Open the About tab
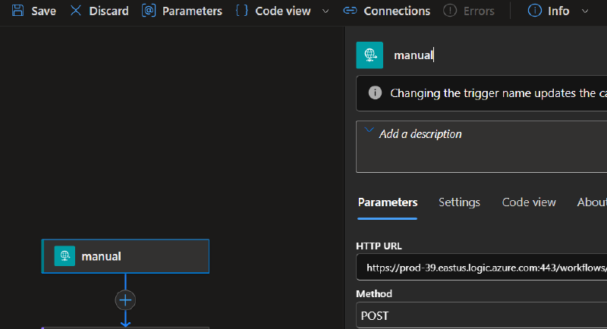Viewport: 607px width, 329px height. [x=592, y=202]
